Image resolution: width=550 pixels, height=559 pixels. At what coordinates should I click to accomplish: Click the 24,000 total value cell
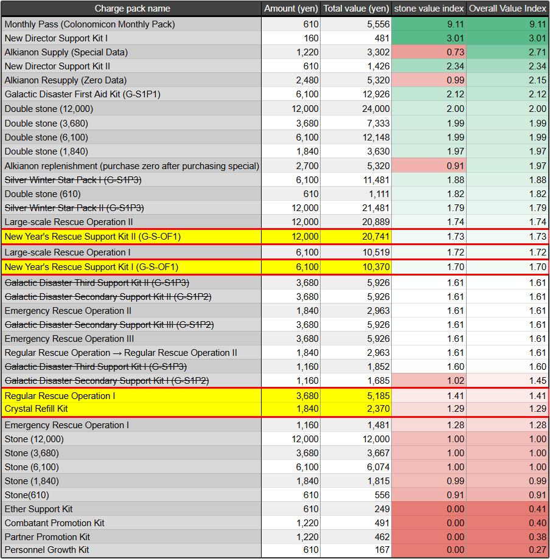click(356, 109)
